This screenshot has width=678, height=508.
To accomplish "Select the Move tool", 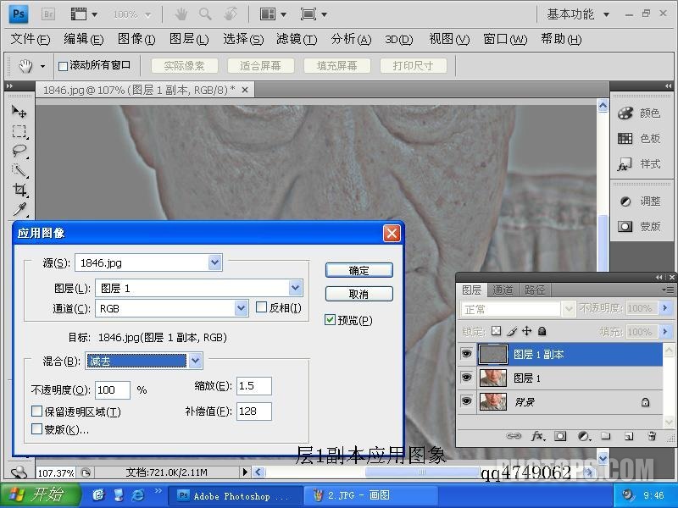I will (x=19, y=112).
